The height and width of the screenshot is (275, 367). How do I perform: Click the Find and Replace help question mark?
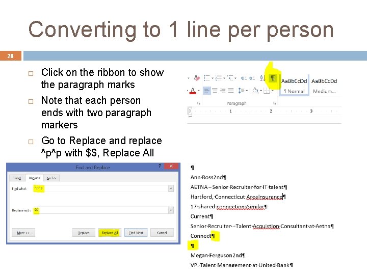pos(160,166)
